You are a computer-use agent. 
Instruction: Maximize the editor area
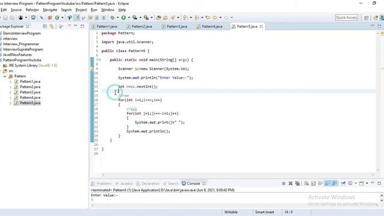pyautogui.click(x=379, y=26)
